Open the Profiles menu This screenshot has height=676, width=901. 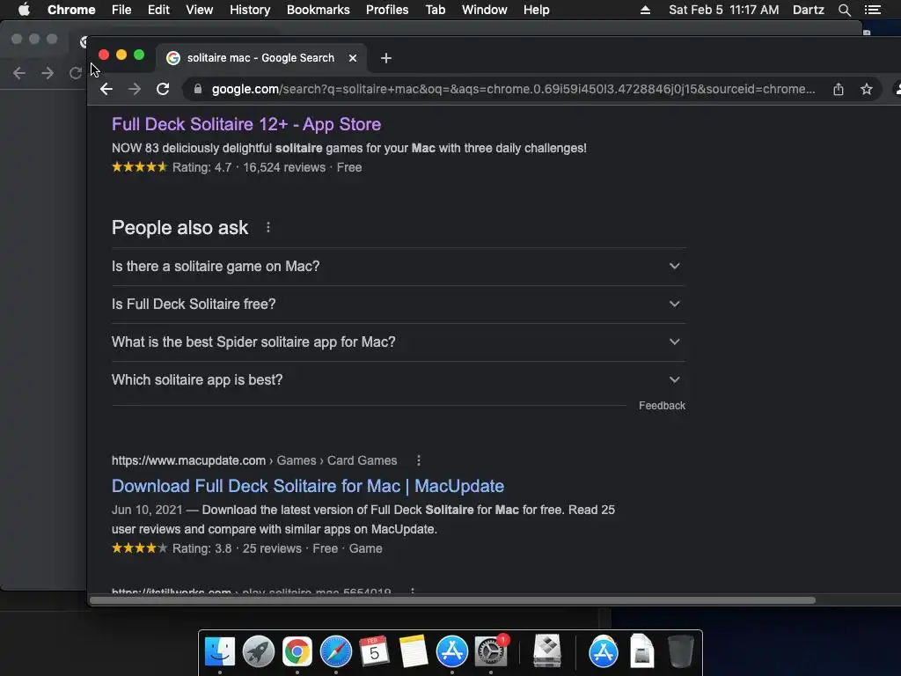tap(387, 10)
